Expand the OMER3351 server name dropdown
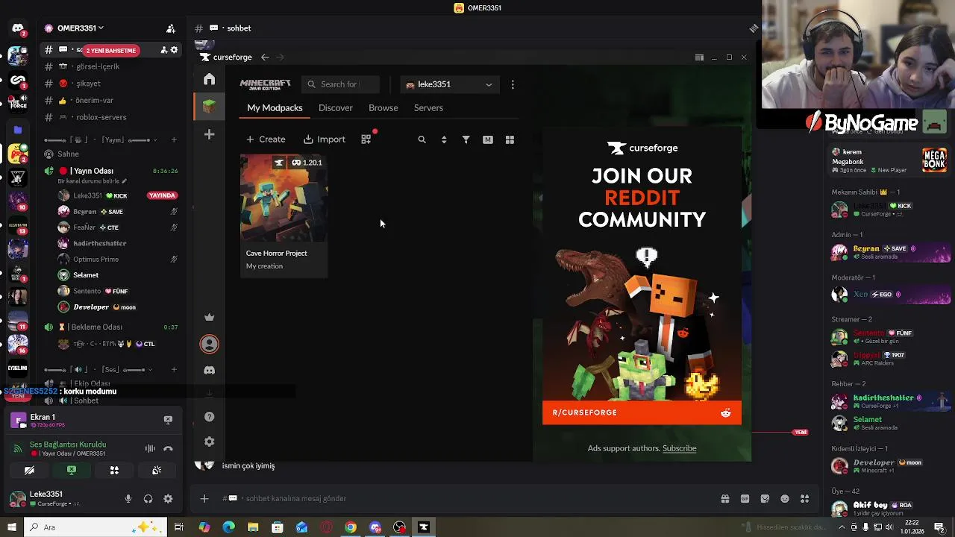The image size is (955, 537). 79,28
